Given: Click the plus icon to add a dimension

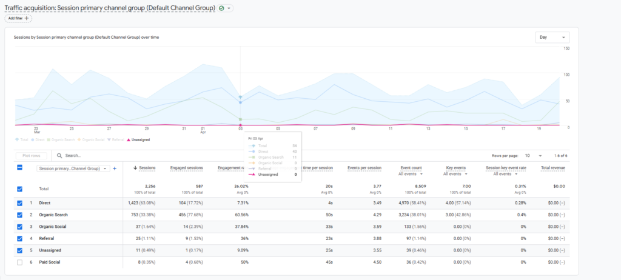Looking at the screenshot, I should coord(115,168).
